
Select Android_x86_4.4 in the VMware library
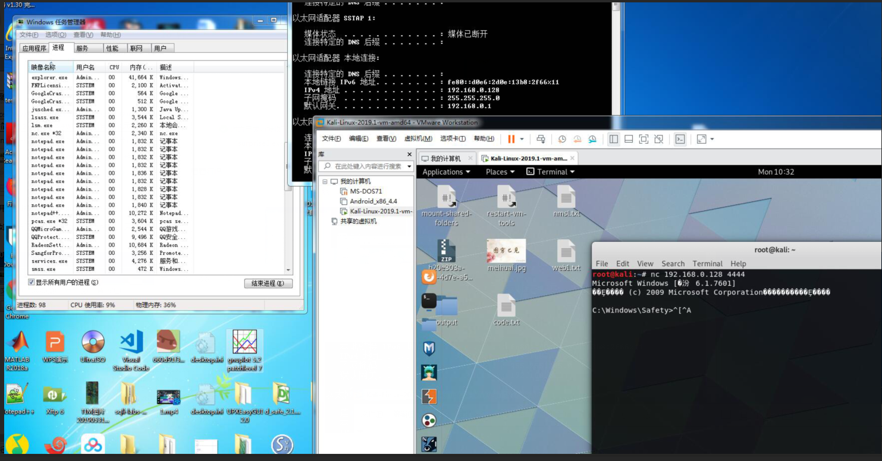pyautogui.click(x=373, y=201)
